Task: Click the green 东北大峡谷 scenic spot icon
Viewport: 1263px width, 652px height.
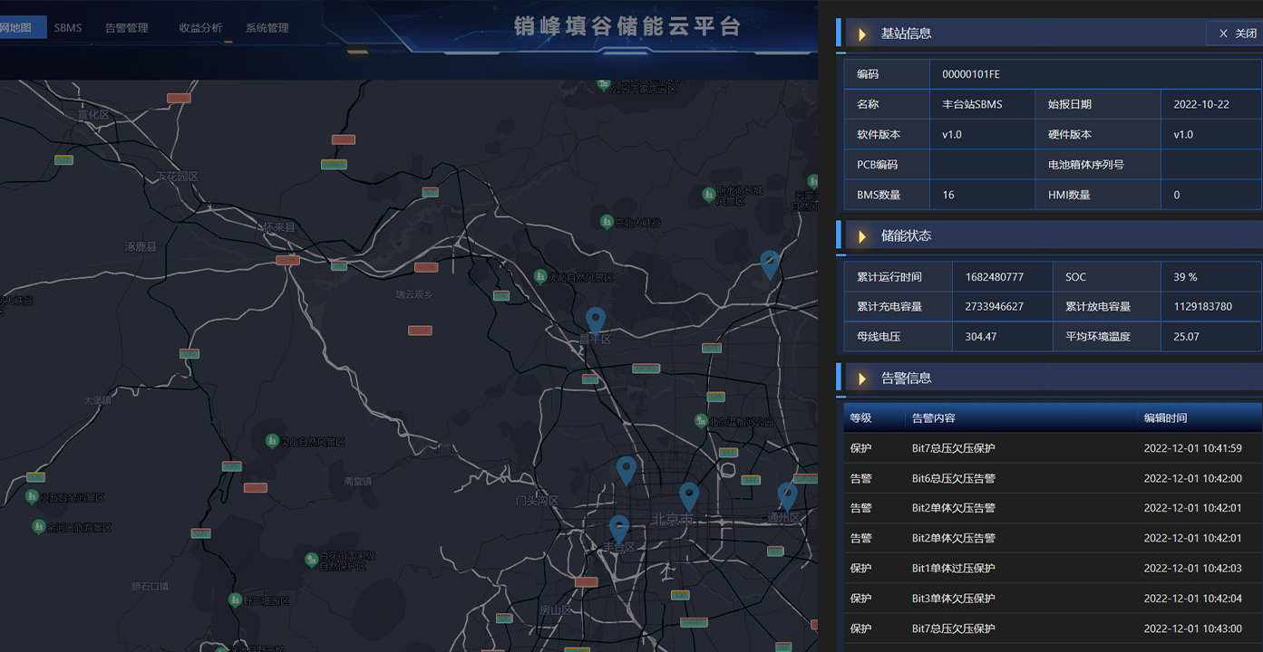Action: pos(607,222)
